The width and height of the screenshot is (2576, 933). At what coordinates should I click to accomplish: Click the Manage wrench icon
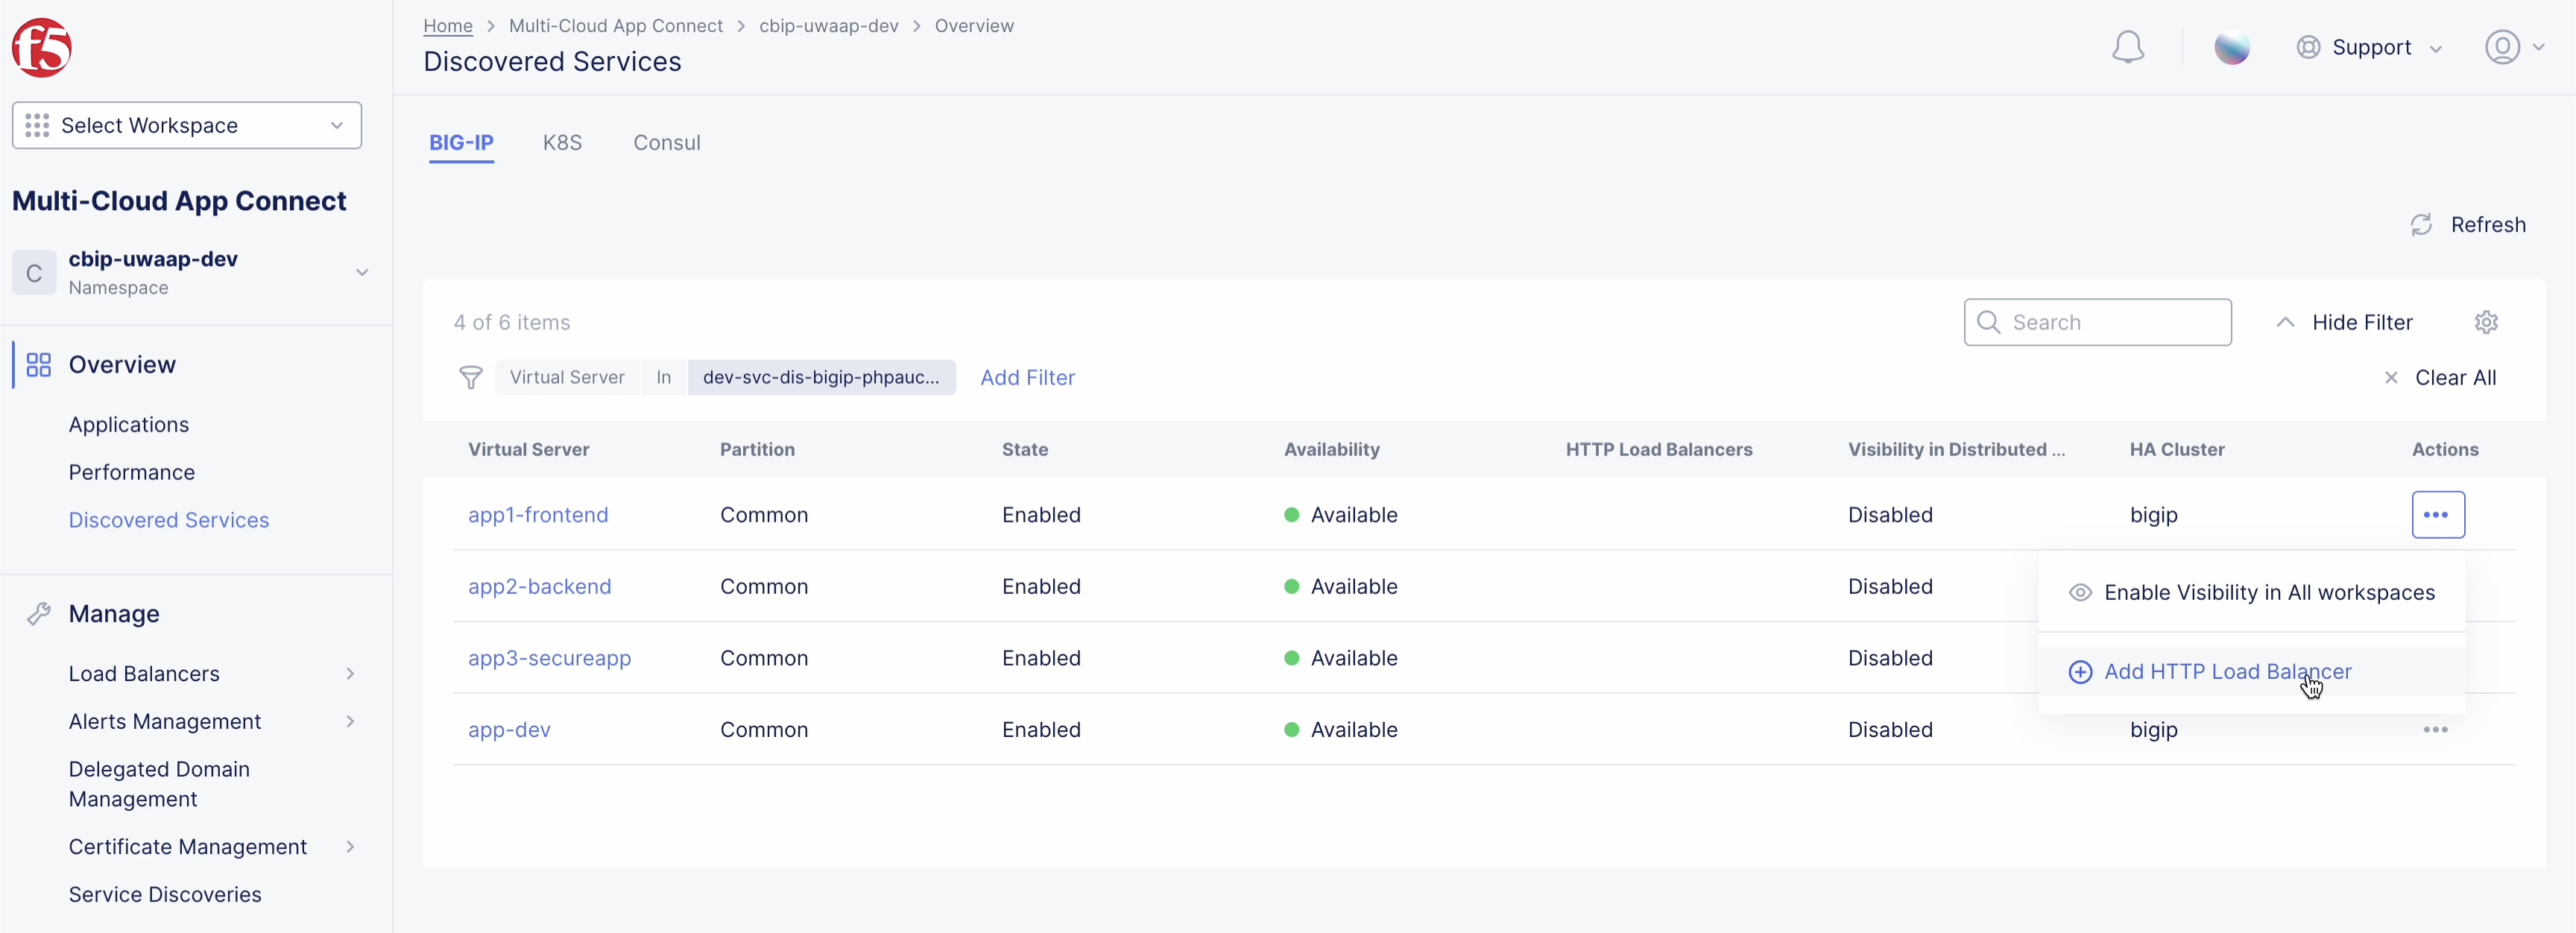tap(40, 613)
